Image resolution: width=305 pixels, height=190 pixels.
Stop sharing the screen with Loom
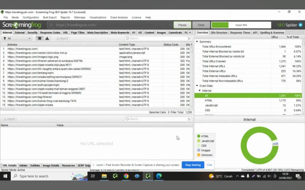193,165
